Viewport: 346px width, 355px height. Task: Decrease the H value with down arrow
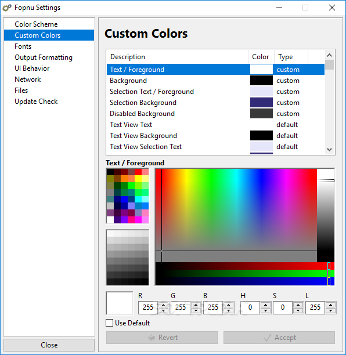[265, 311]
